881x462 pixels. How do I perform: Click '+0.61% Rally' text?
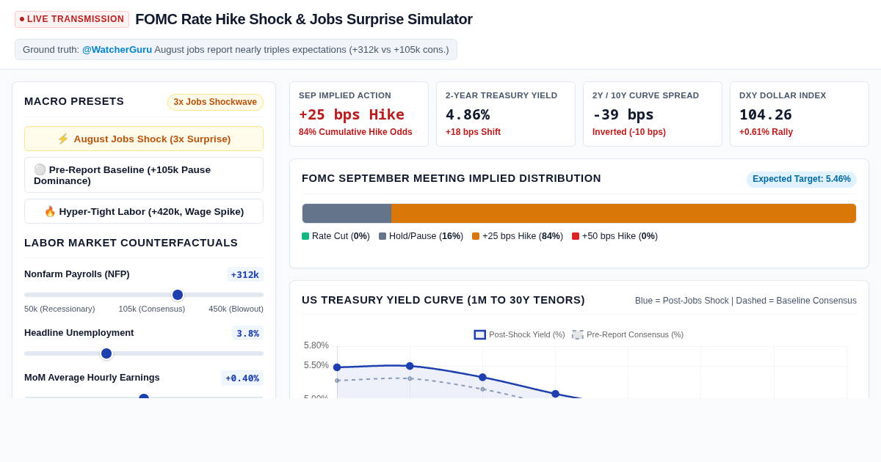766,132
